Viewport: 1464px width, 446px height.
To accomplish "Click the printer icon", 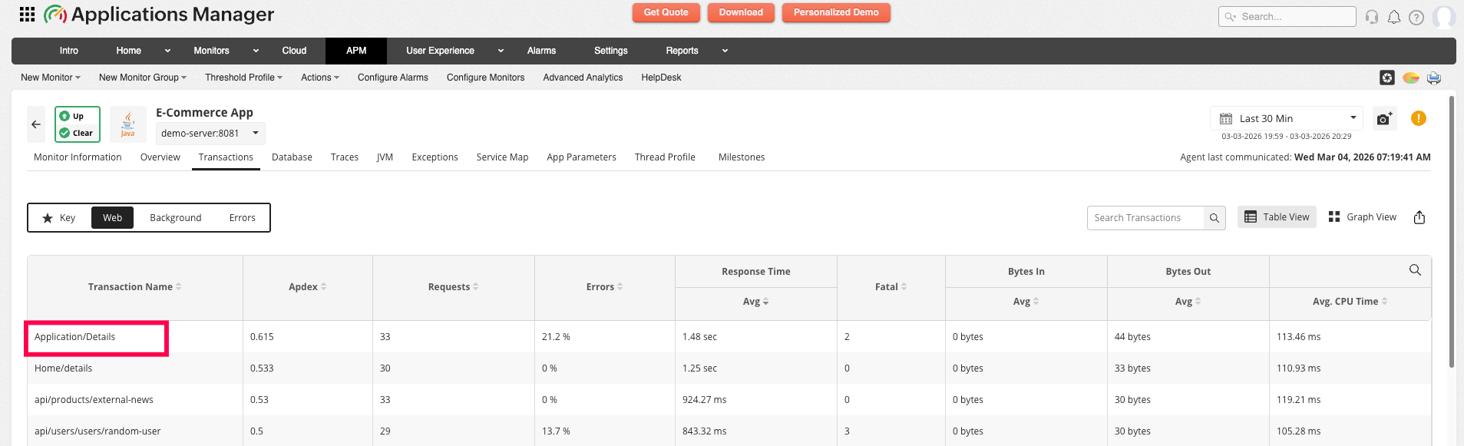I will point(1433,78).
